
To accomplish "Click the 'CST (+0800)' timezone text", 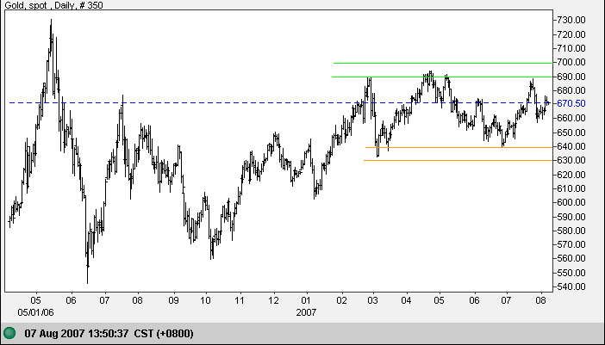I will [x=164, y=333].
